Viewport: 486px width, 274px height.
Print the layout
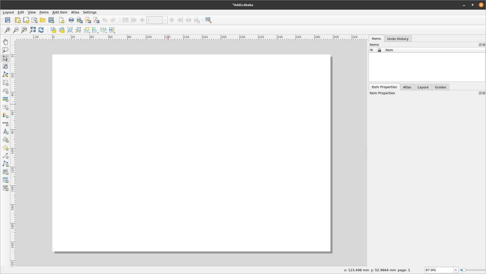pyautogui.click(x=71, y=20)
